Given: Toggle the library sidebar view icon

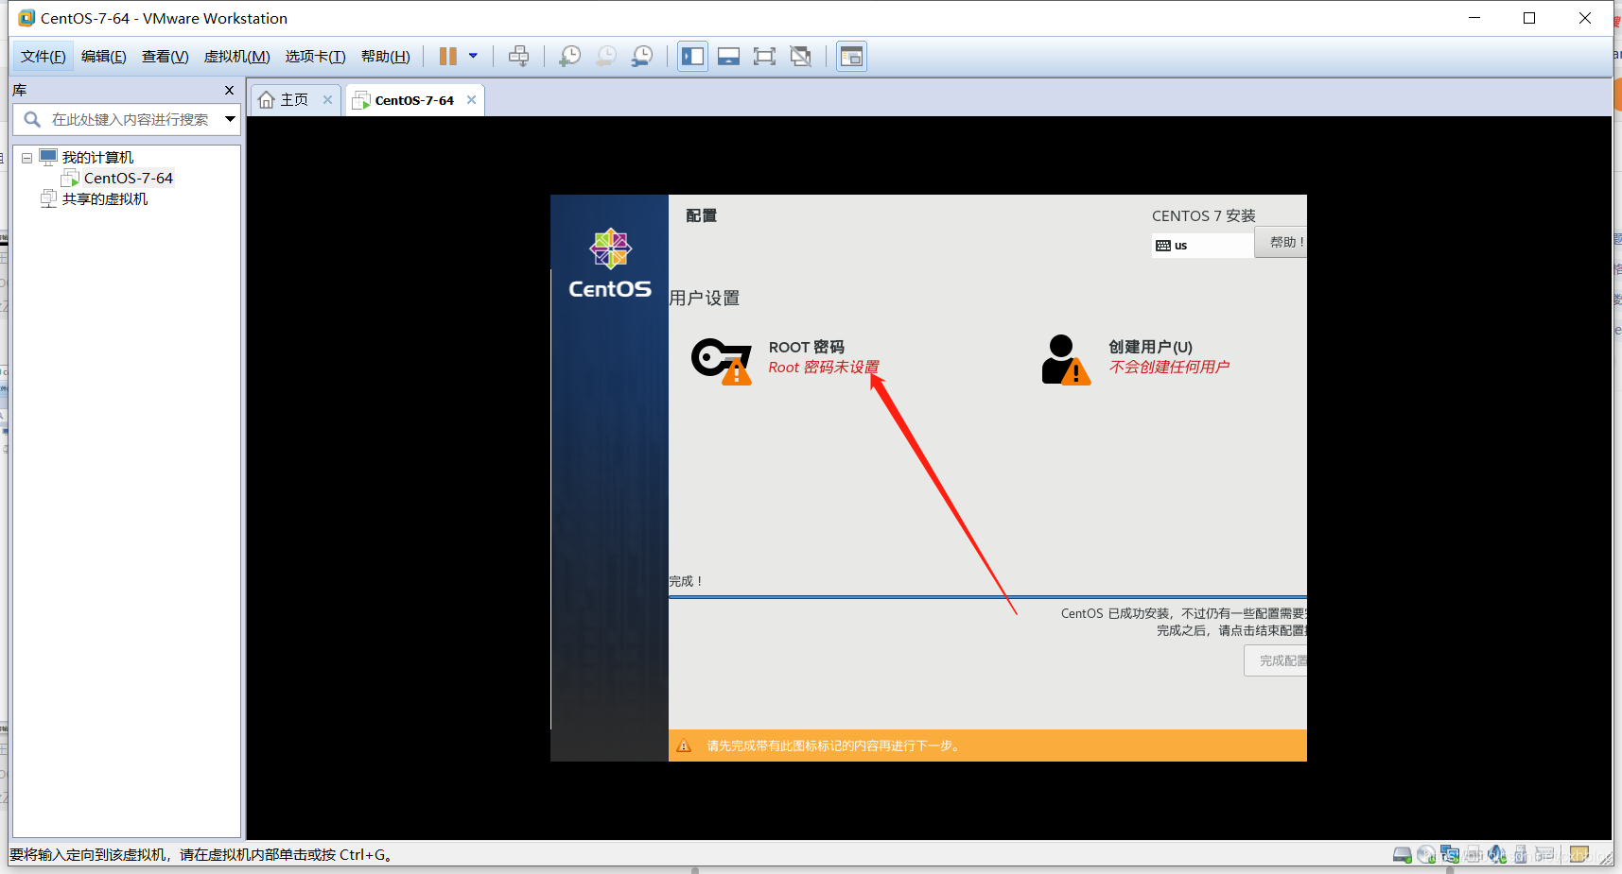Looking at the screenshot, I should pyautogui.click(x=692, y=57).
